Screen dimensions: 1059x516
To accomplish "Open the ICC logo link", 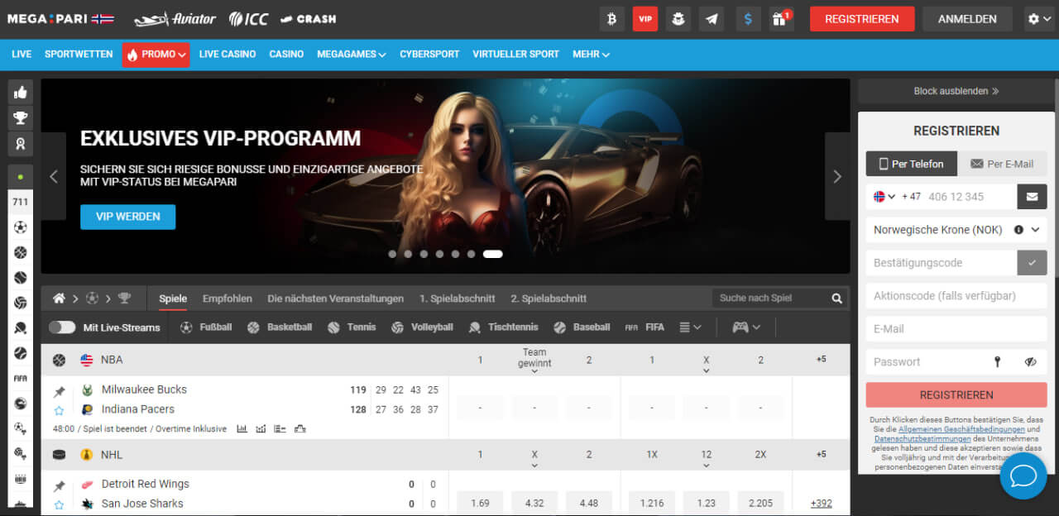I will [249, 19].
